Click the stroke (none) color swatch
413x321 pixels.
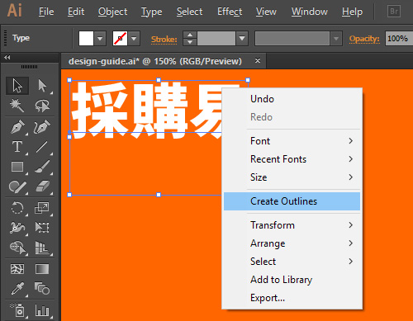point(120,39)
